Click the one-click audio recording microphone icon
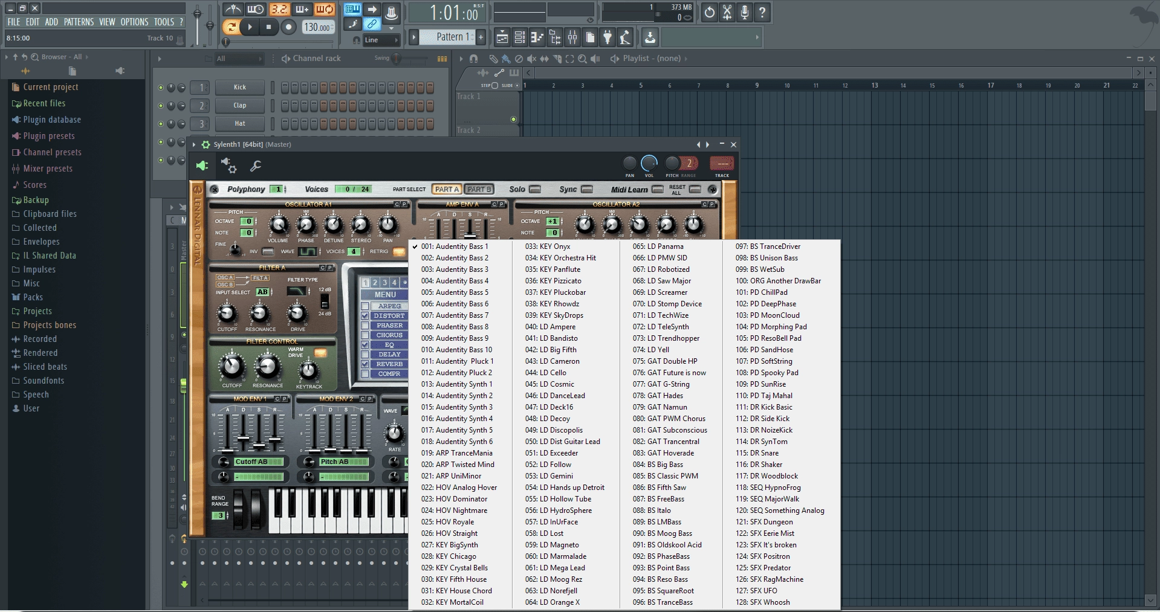This screenshot has height=612, width=1160. pyautogui.click(x=745, y=12)
